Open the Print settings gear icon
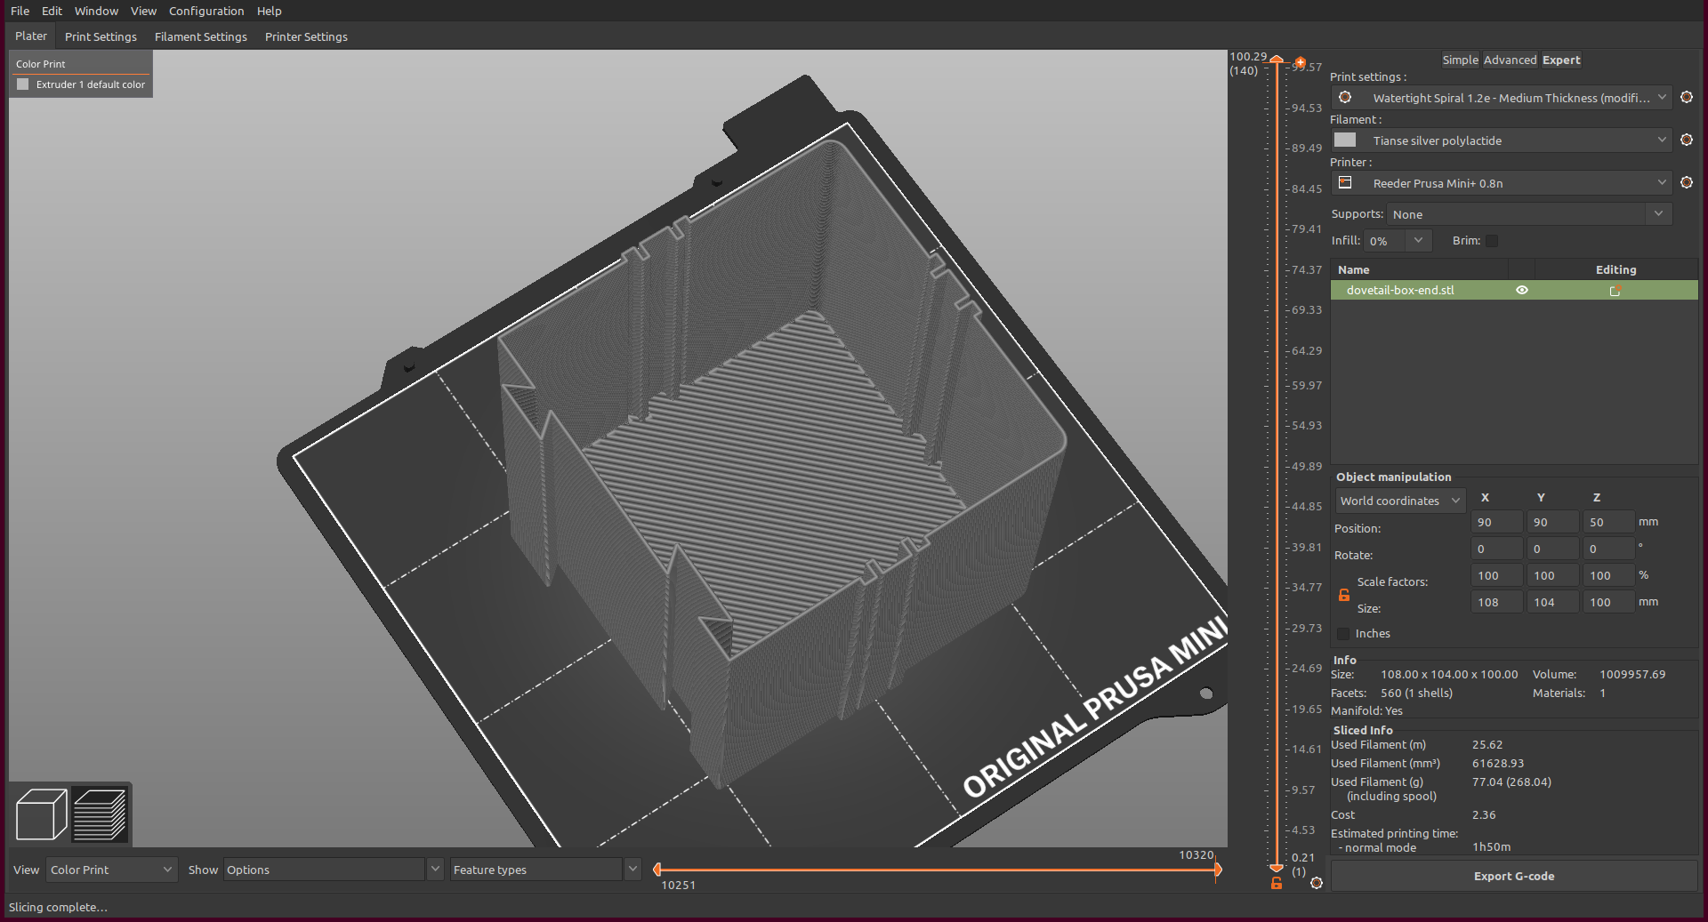Image resolution: width=1708 pixels, height=922 pixels. (x=1688, y=97)
